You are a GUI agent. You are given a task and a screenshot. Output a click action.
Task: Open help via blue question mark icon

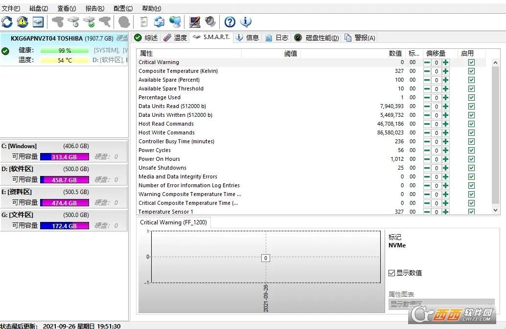tap(230, 22)
